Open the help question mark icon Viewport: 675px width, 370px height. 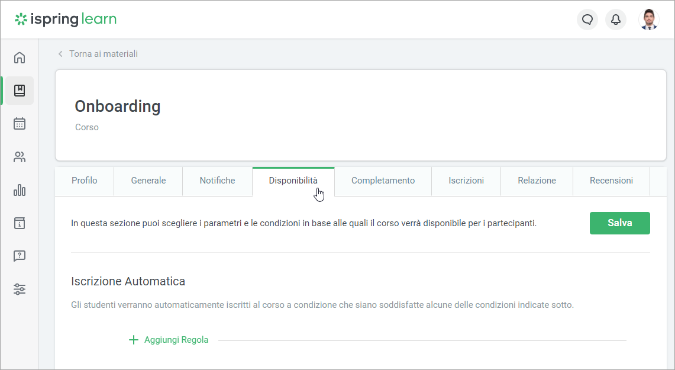point(20,256)
